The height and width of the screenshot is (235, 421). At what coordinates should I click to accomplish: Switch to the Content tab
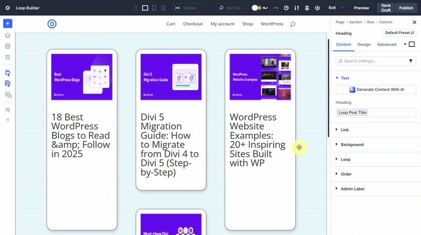[x=344, y=45]
